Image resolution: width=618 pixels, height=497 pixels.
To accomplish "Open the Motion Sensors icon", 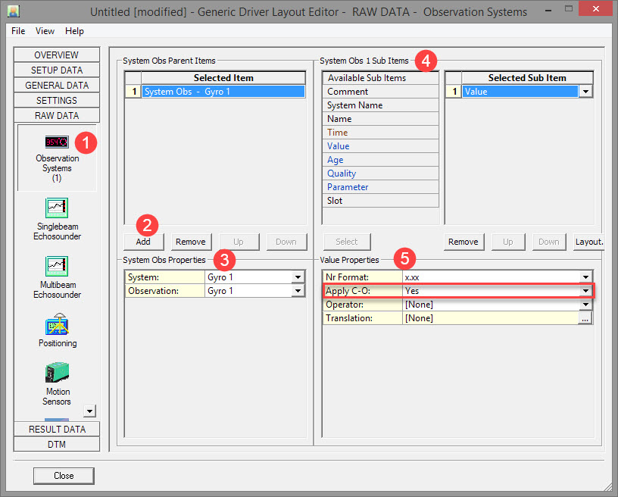I will (x=57, y=373).
